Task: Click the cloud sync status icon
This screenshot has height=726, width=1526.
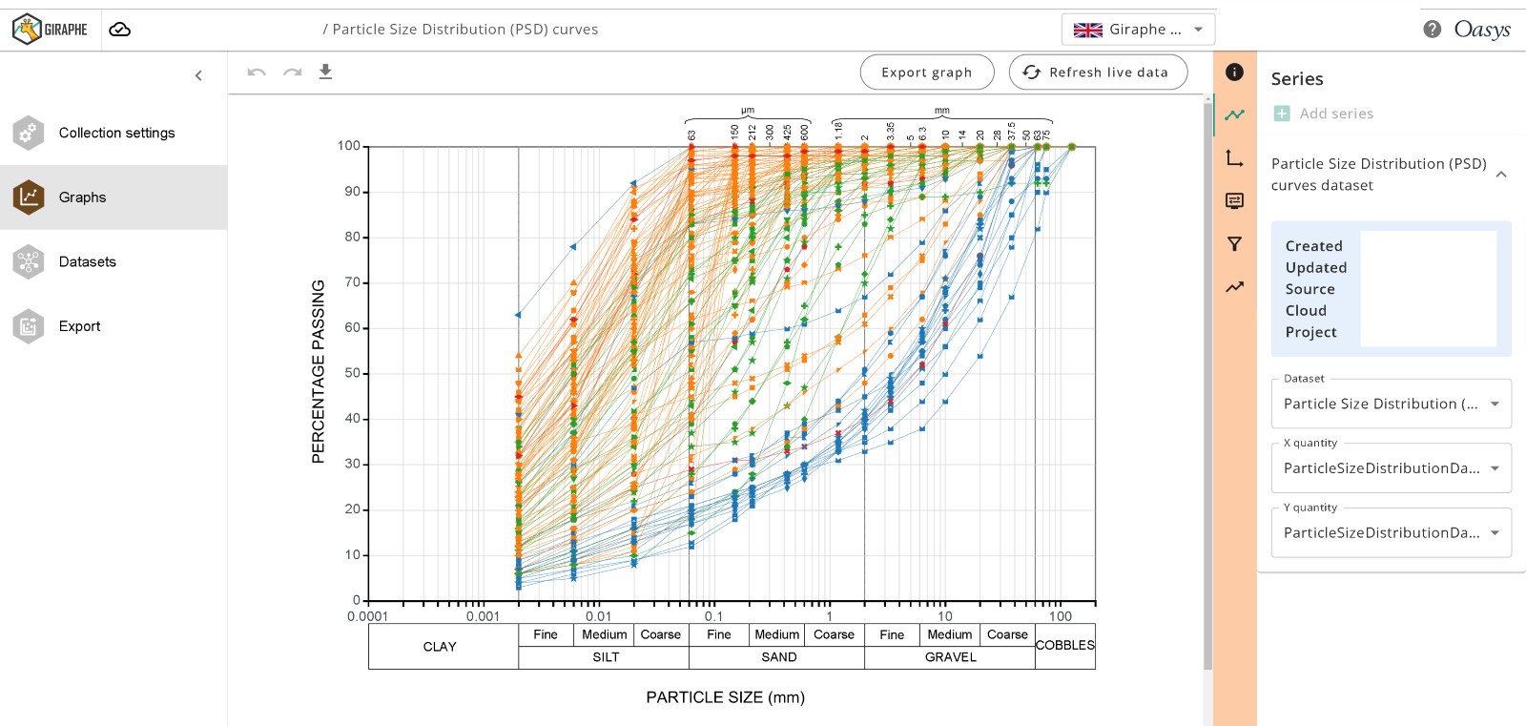Action: 119,30
